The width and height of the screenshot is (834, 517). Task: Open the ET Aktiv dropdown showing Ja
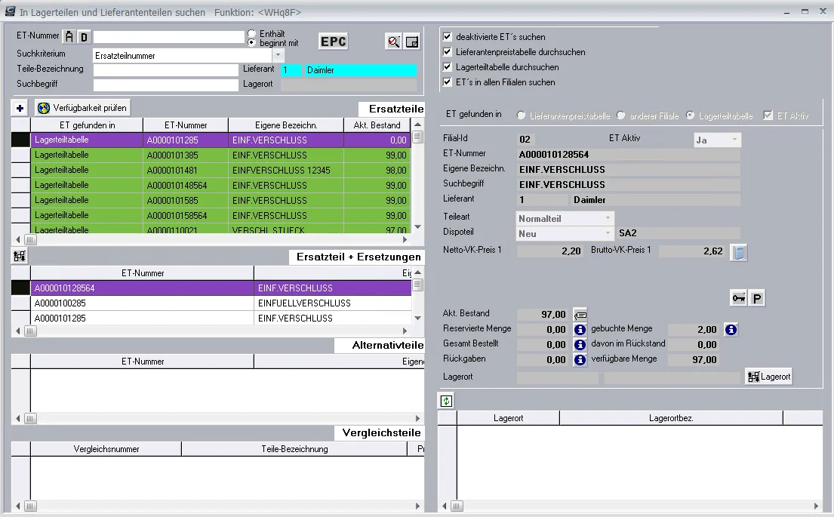734,140
